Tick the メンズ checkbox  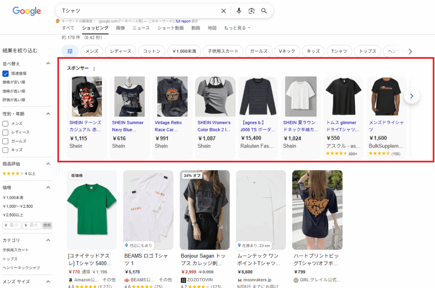[x=5, y=124]
